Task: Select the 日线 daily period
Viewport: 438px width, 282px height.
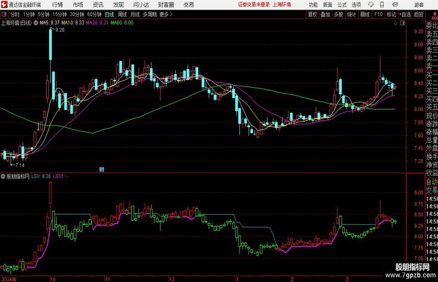Action: [x=109, y=14]
